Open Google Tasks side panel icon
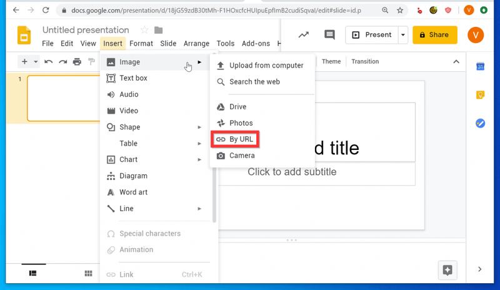The image size is (500, 290). coord(480,123)
